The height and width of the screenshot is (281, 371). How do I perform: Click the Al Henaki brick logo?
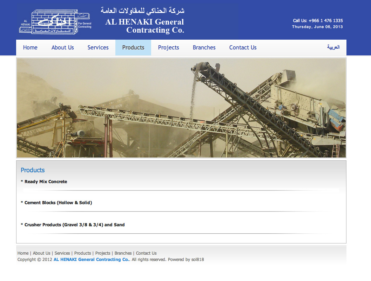(x=55, y=22)
